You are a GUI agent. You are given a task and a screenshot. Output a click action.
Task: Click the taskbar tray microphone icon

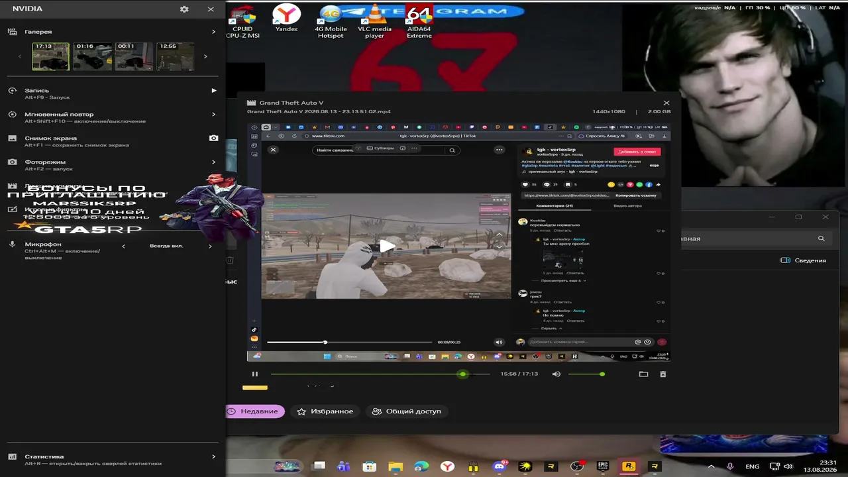pyautogui.click(x=730, y=466)
